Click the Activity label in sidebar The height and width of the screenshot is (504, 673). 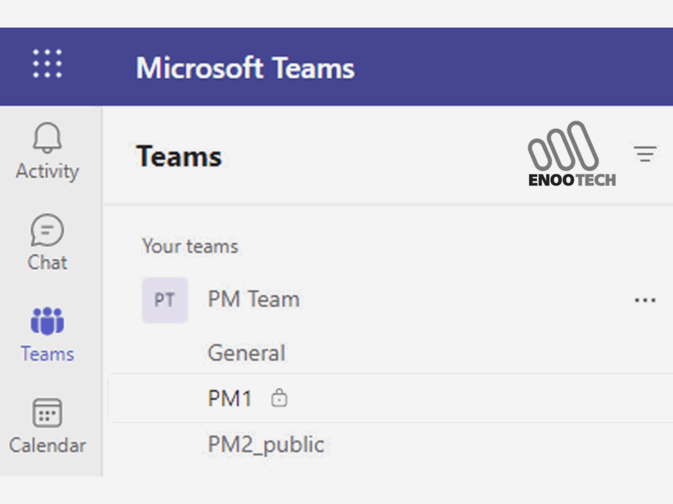click(47, 172)
